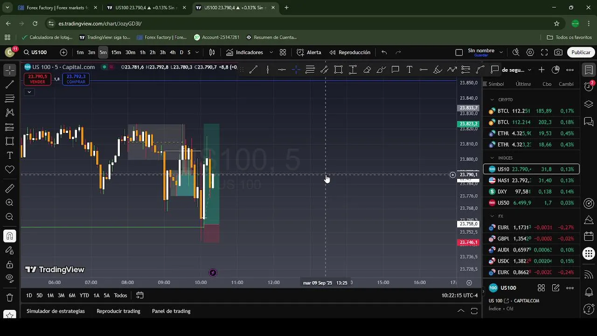This screenshot has width=597, height=336.
Task: Click the VENDER 23.790,5 button
Action: click(37, 79)
